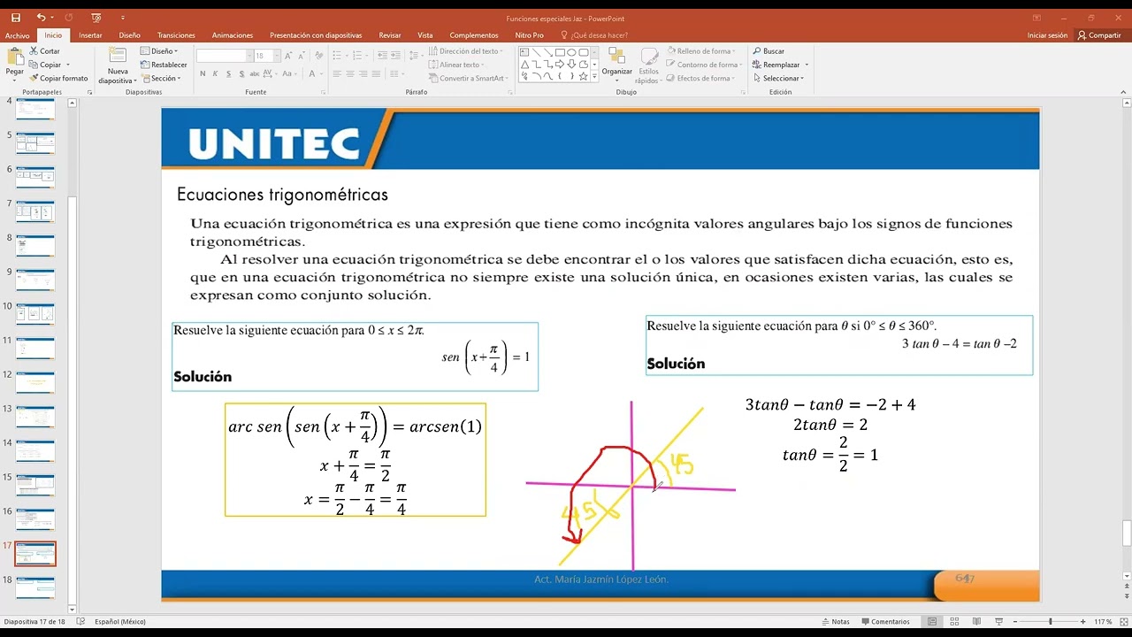Click the Español (México) language indicator
This screenshot has height=637, width=1132.
120,621
